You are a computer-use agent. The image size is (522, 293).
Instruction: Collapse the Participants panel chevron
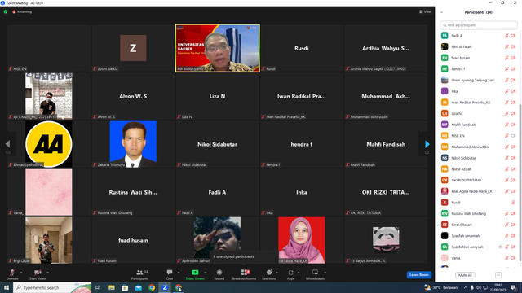(441, 12)
